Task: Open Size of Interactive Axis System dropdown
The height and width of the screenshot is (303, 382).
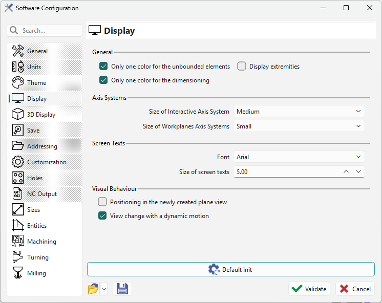Action: point(299,112)
